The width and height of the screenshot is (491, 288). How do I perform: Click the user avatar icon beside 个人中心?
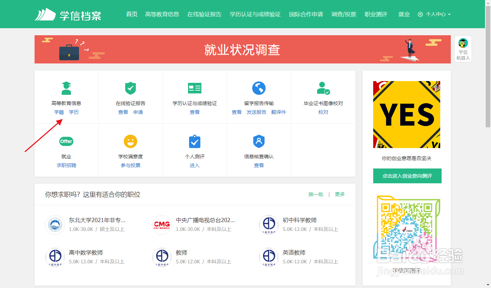coord(420,14)
